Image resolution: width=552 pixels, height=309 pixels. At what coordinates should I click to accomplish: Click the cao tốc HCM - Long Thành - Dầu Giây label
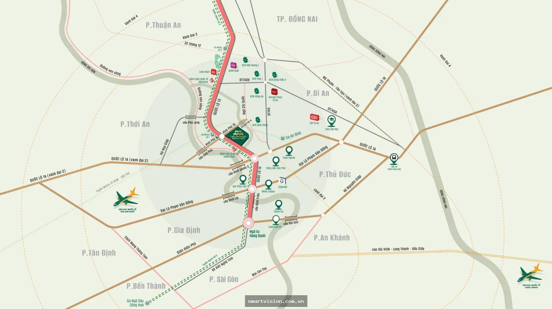point(398,249)
